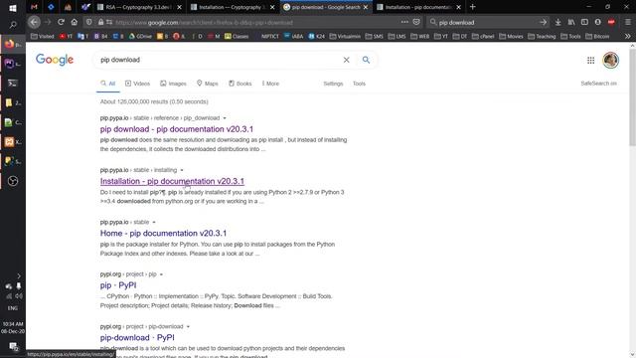Open Visited bookmark folder
This screenshot has width=636, height=358.
coord(42,36)
